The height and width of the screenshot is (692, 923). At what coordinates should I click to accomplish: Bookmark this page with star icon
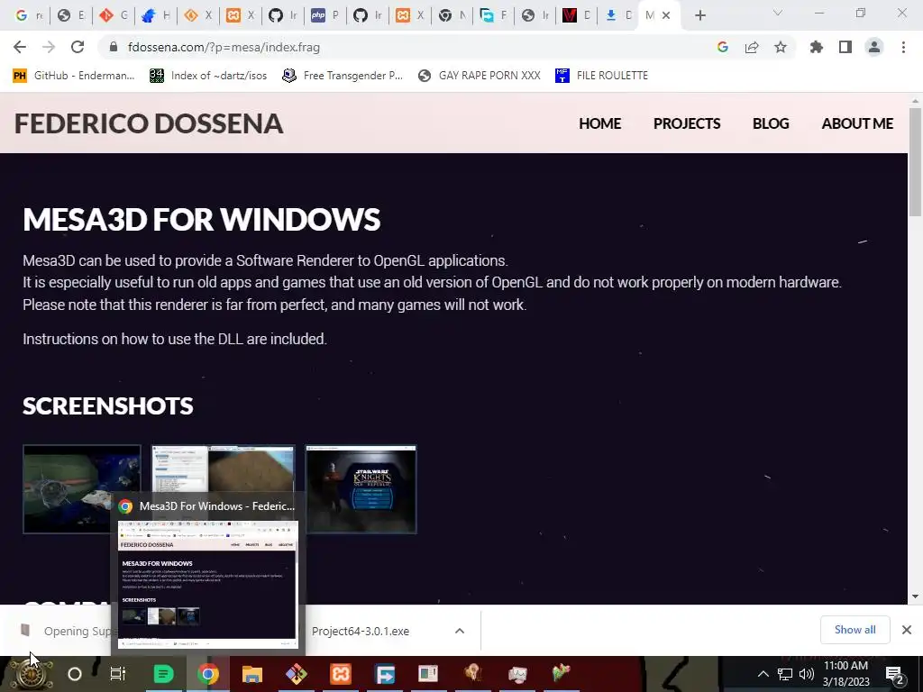point(780,47)
